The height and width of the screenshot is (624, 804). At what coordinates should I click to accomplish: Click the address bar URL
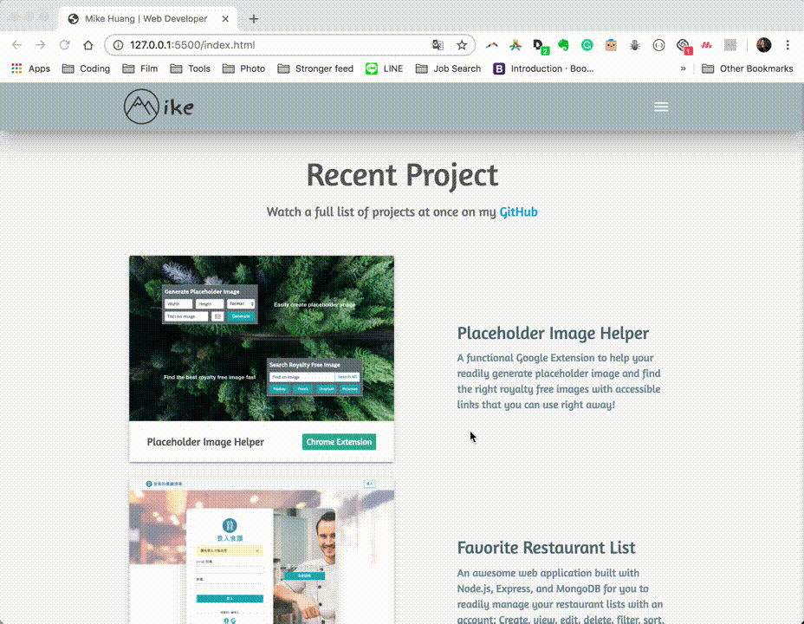tap(192, 45)
